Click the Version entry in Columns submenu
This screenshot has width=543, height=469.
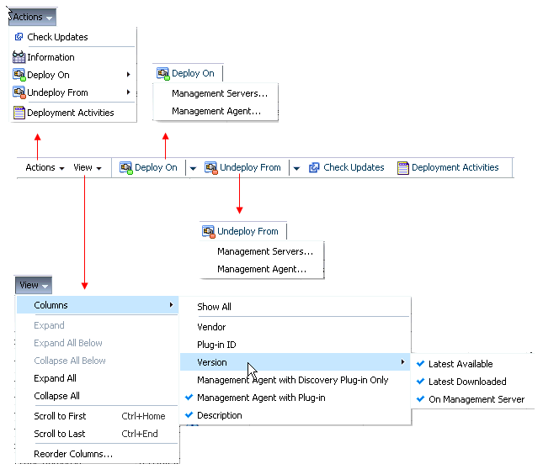point(295,362)
